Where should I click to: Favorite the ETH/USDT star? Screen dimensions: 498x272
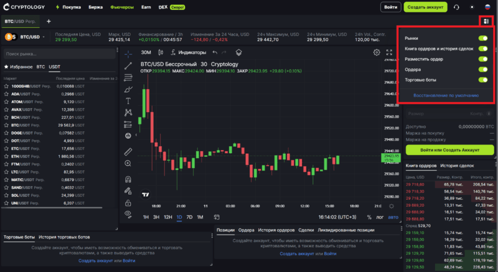(6, 156)
